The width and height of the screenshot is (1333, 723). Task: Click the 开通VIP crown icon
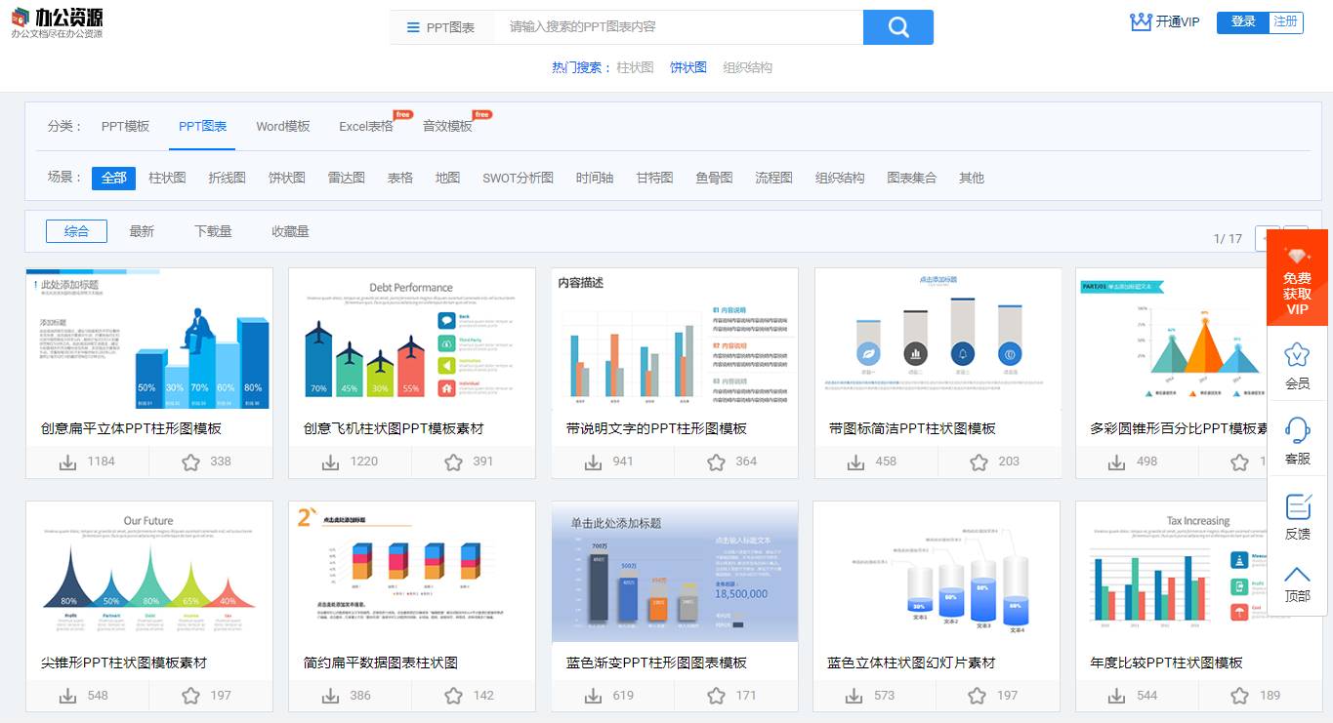click(x=1141, y=21)
